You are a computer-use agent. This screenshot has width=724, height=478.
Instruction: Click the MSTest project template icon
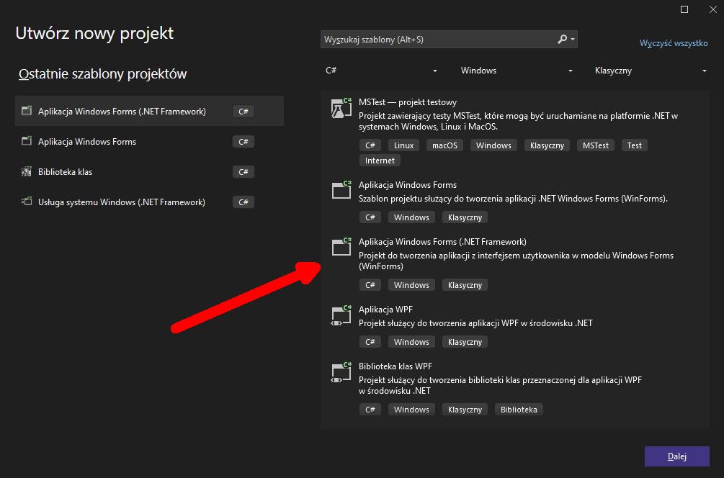pyautogui.click(x=341, y=109)
